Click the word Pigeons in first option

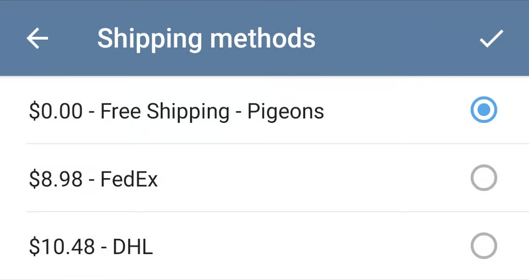(286, 111)
